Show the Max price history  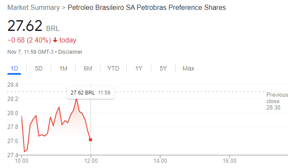pos(188,68)
